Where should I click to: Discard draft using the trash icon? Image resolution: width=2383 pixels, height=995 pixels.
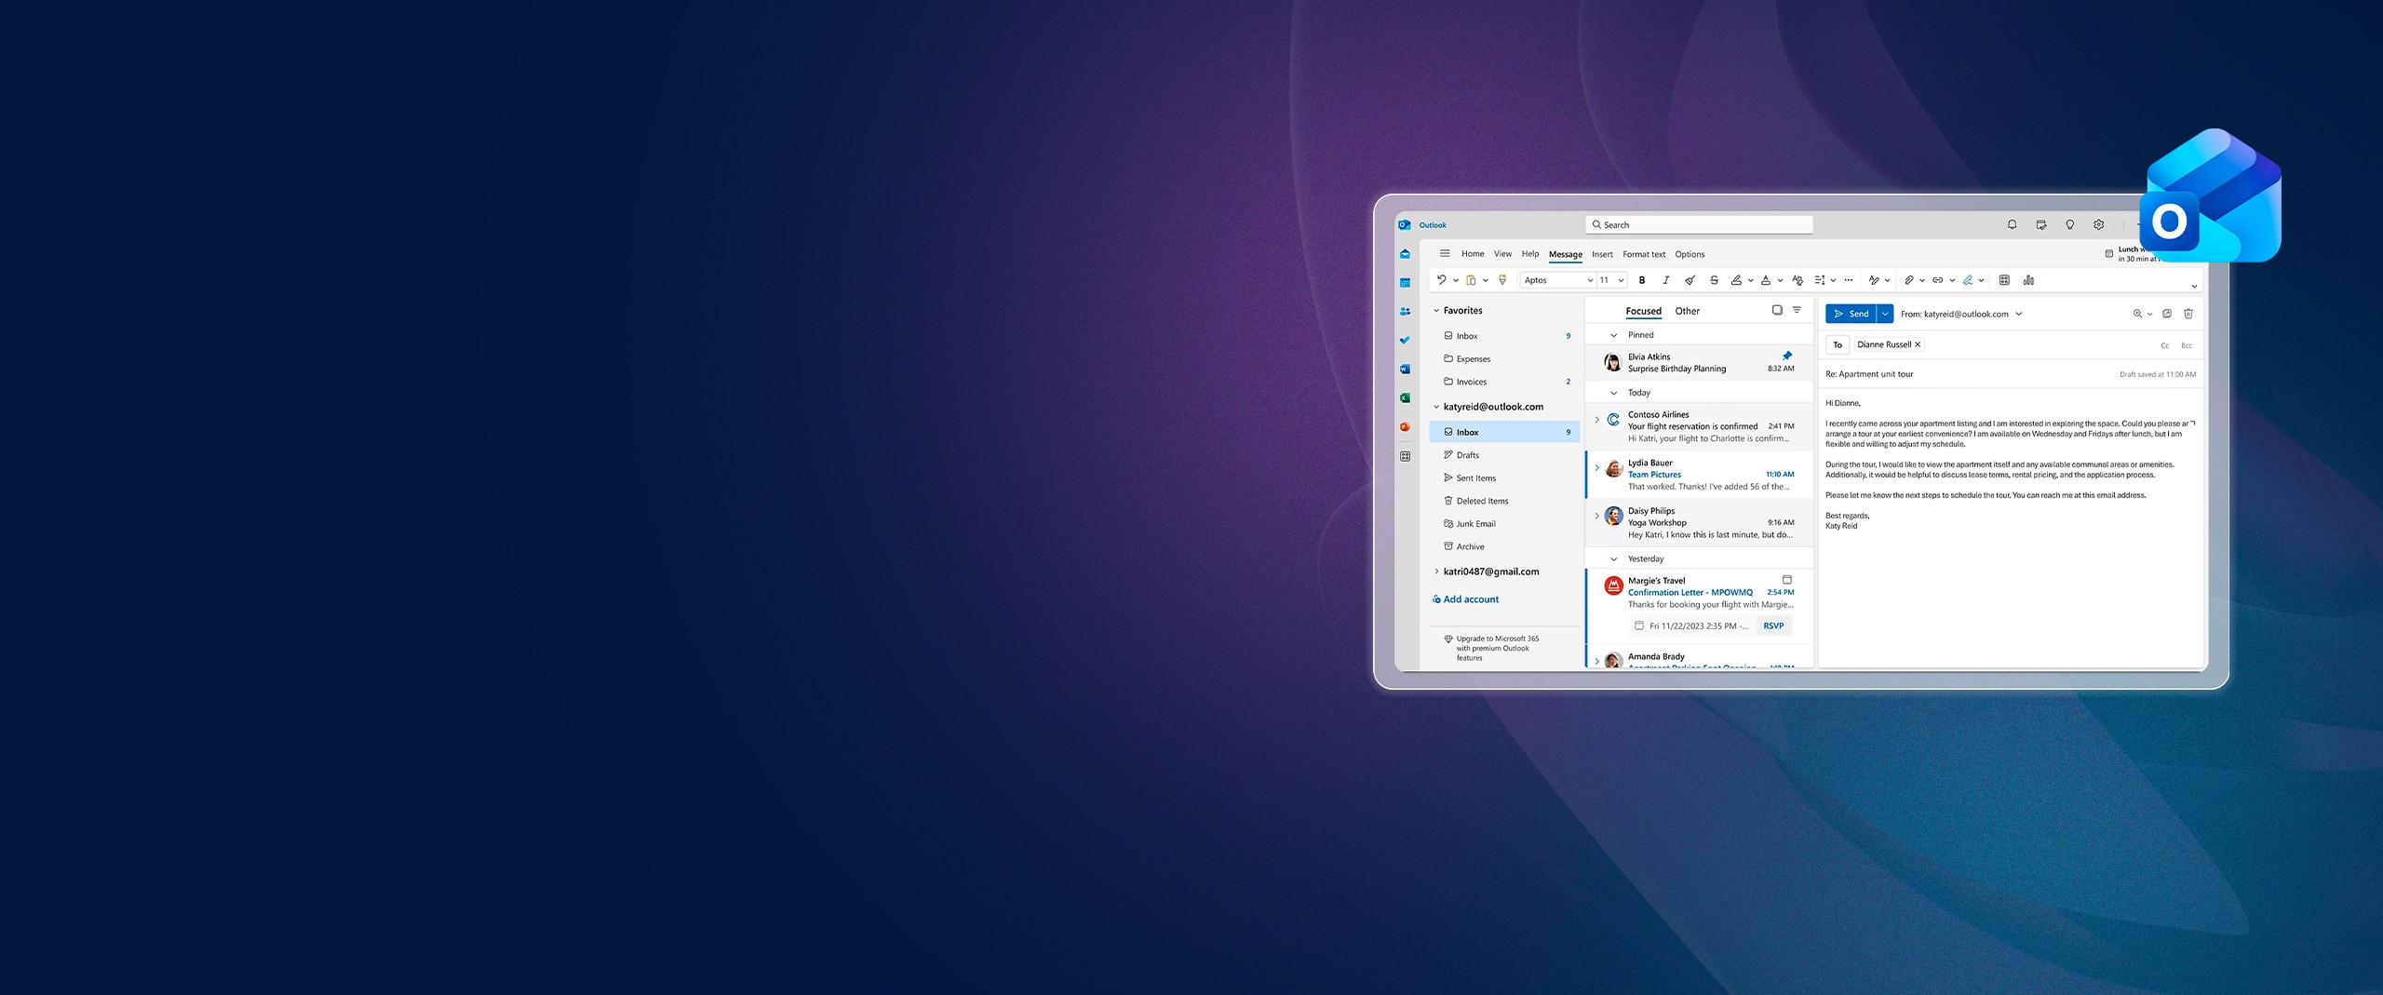coord(2188,315)
